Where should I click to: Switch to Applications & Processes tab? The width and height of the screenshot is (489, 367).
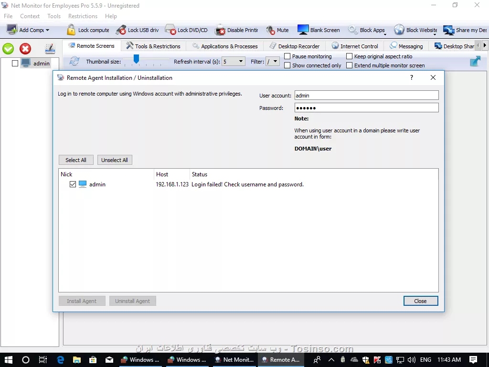tap(225, 46)
